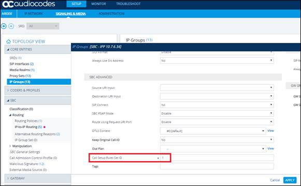301x186 pixels.
Task: Click the Call Setup Rules Set ID field
Action: tap(217, 158)
